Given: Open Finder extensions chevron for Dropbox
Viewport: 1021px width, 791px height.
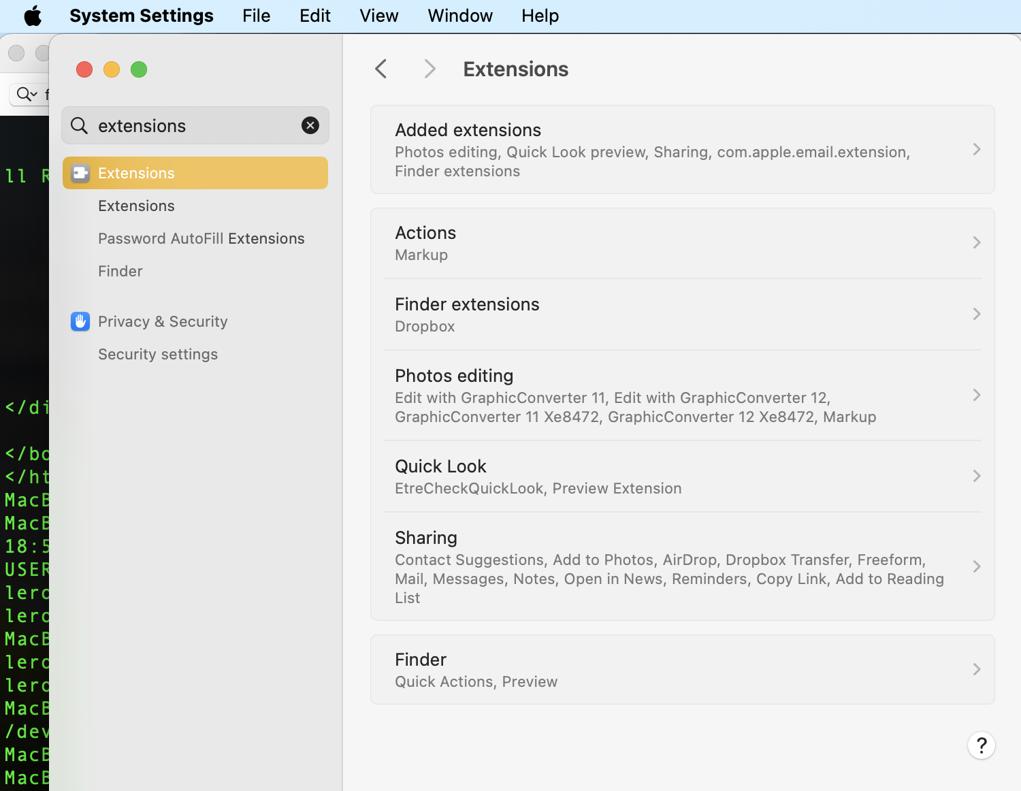Looking at the screenshot, I should pyautogui.click(x=976, y=314).
